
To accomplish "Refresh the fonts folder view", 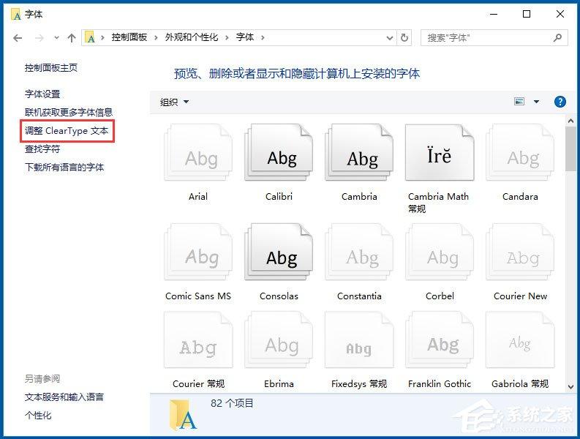I will (x=404, y=38).
